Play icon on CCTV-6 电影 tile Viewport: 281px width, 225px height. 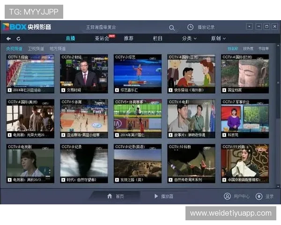(170, 135)
